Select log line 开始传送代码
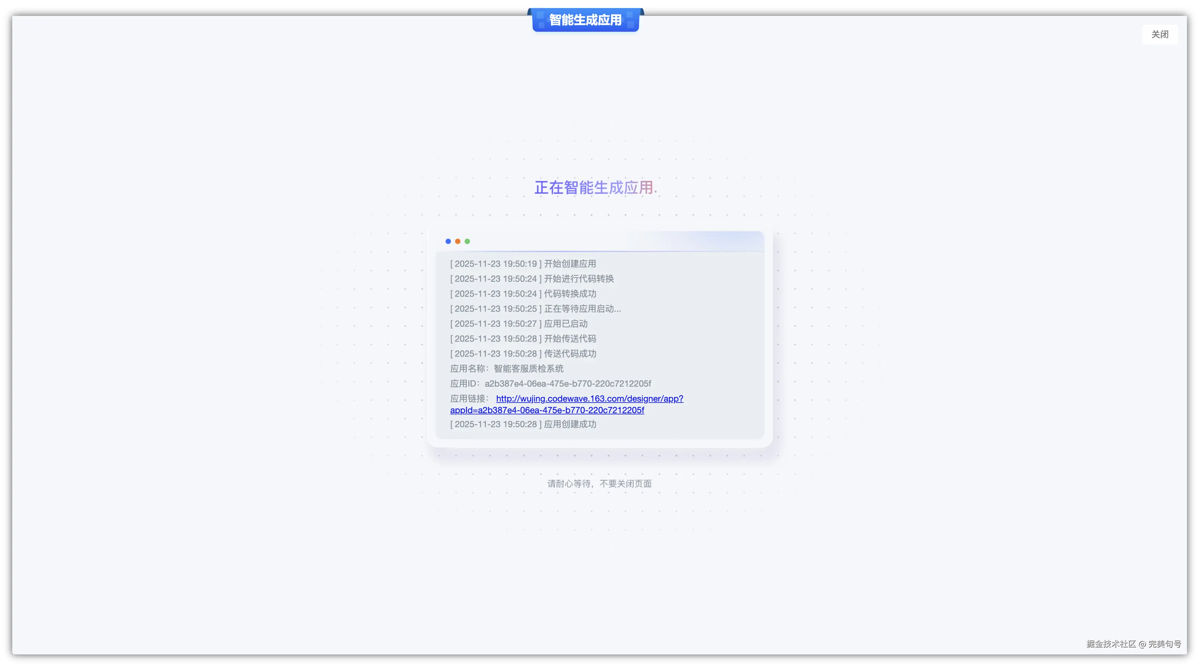 [523, 339]
